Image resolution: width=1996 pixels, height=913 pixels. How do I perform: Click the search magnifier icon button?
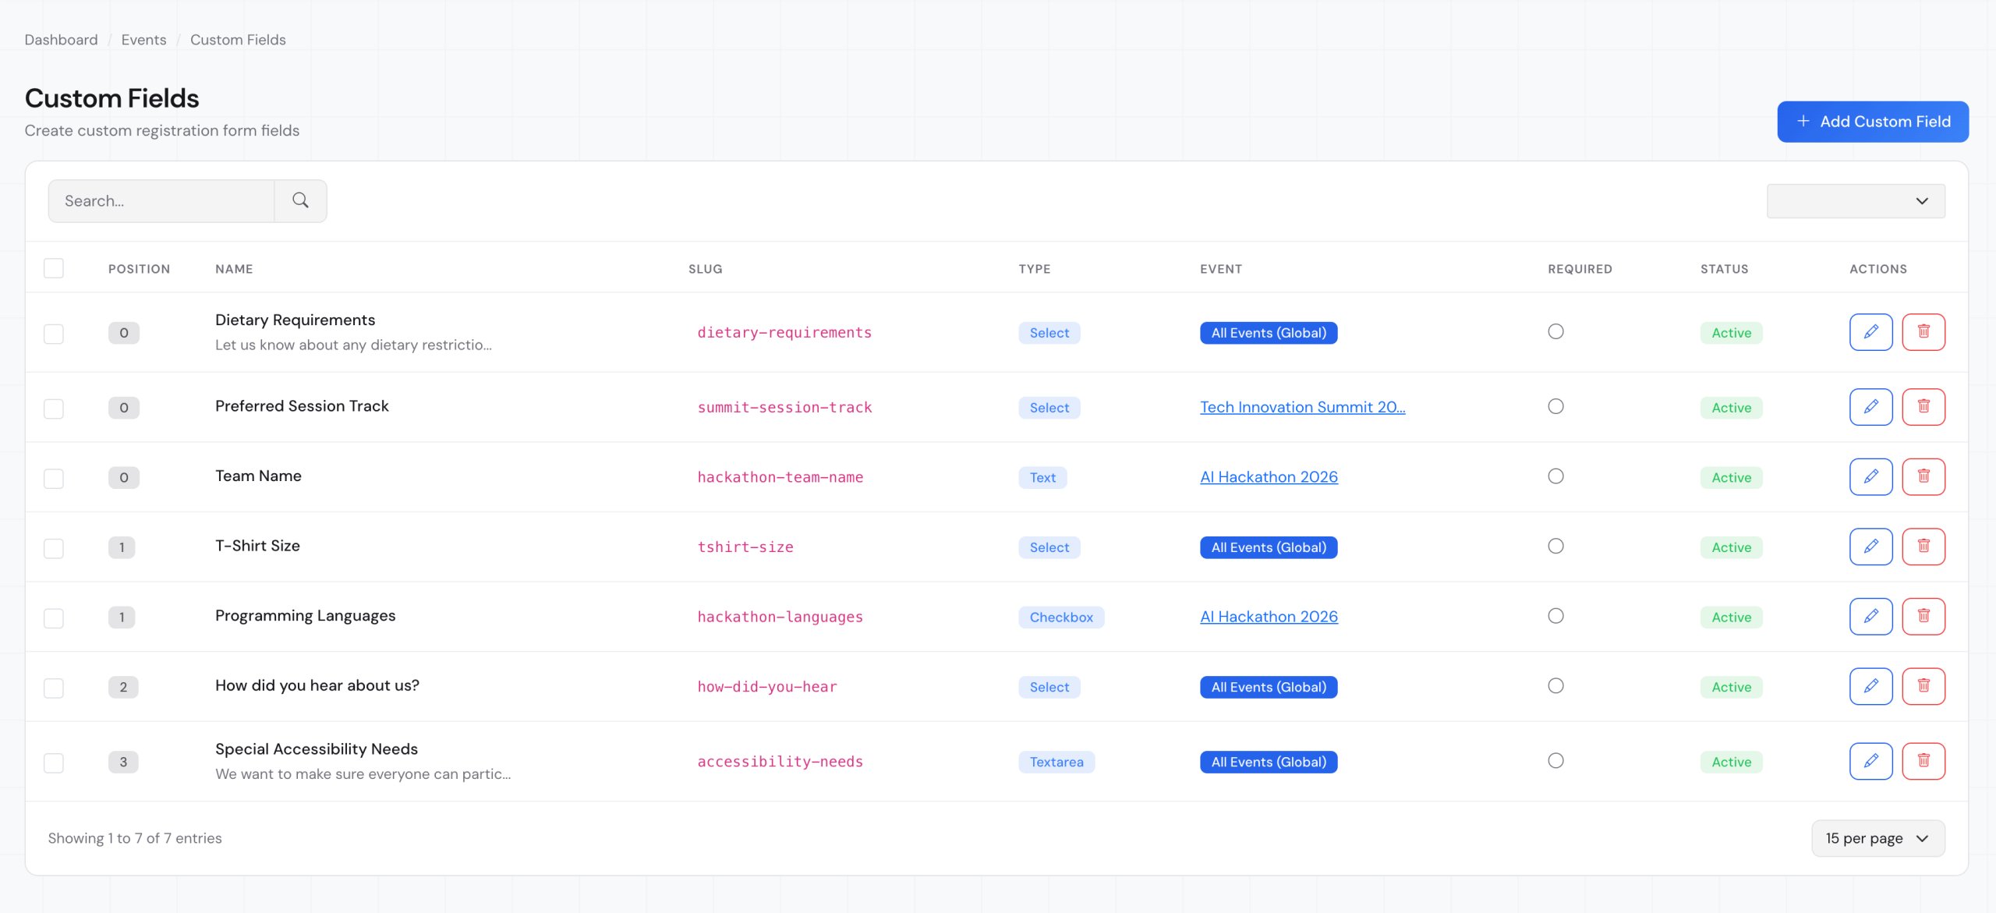coord(300,201)
